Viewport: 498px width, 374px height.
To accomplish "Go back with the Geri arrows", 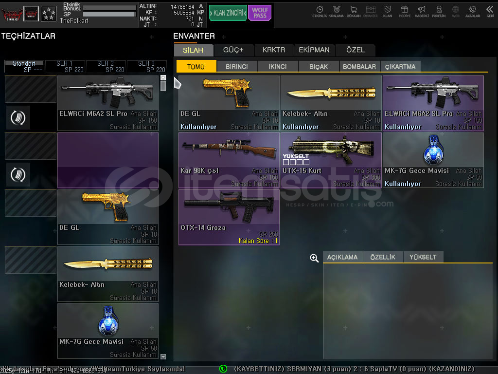I will [490, 11].
